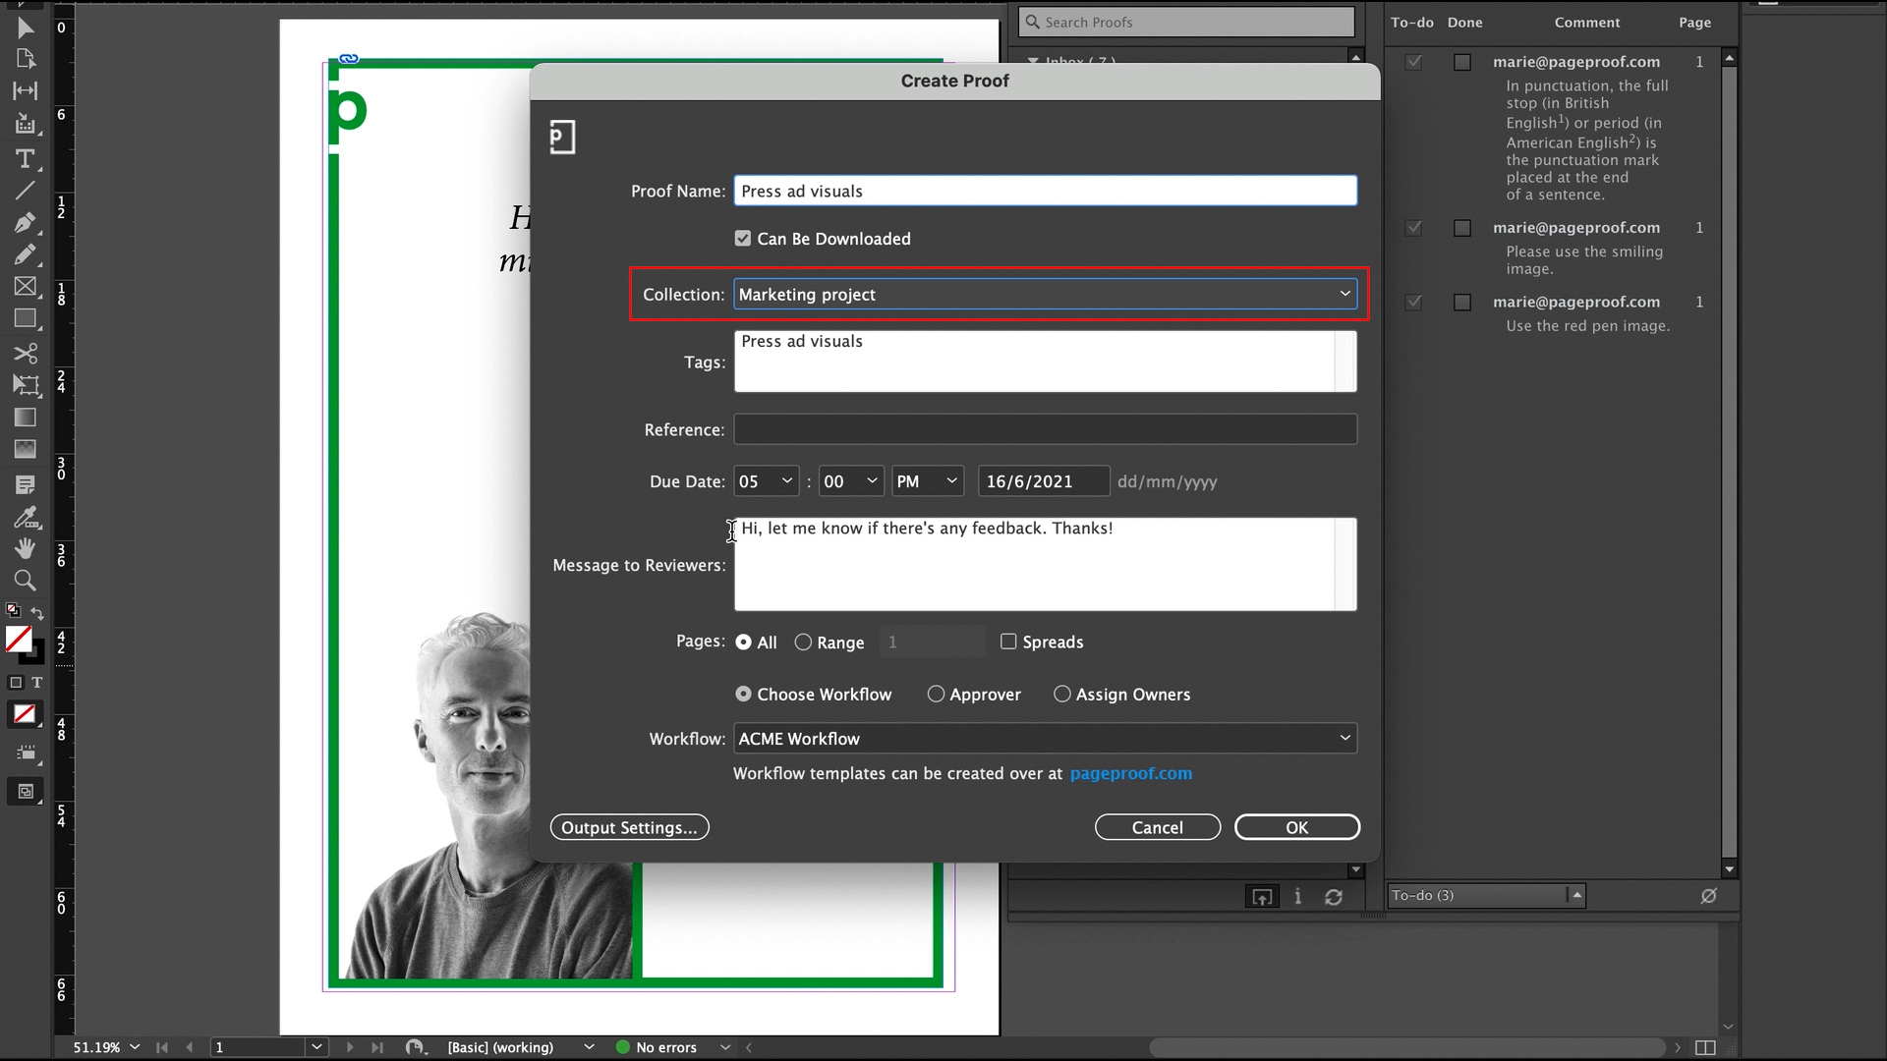The image size is (1887, 1061).
Task: Activate the Hand tool
Action: [x=26, y=548]
